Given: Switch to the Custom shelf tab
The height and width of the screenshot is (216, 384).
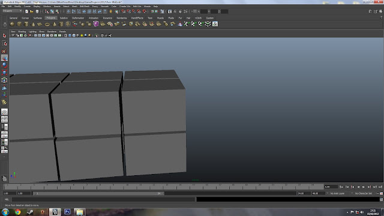Looking at the screenshot, I should click(x=209, y=18).
